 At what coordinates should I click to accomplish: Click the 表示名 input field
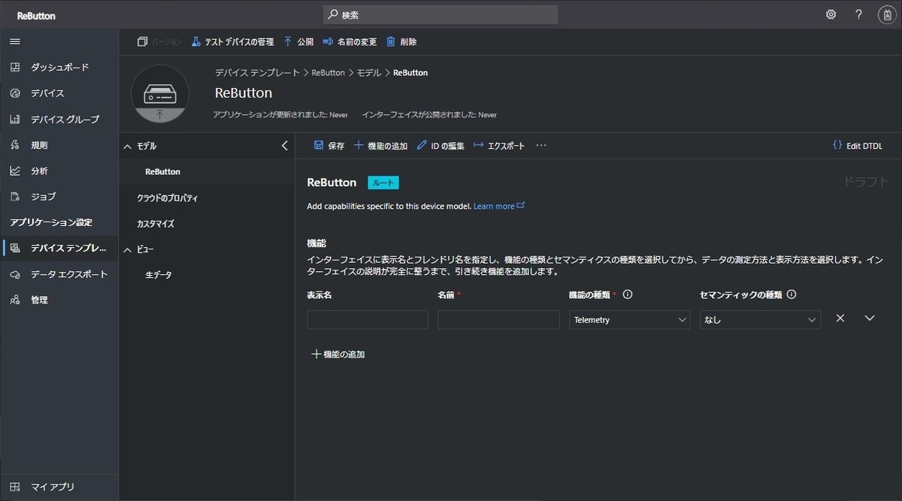(367, 319)
